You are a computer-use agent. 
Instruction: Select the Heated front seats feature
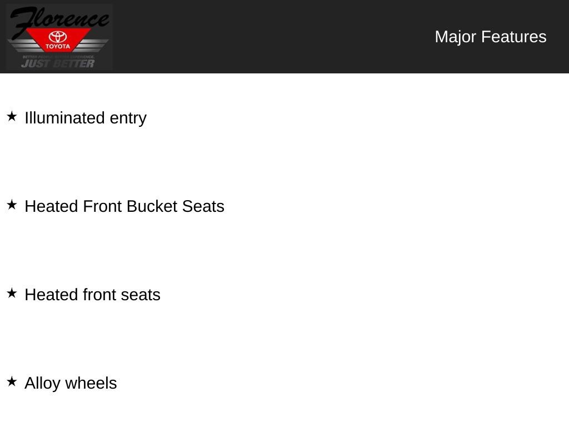[93, 295]
